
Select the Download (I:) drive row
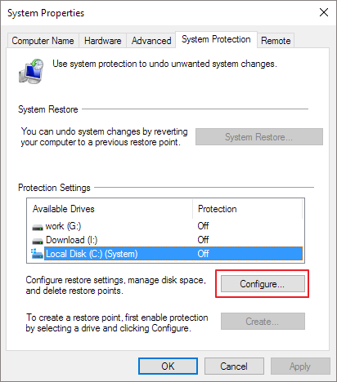166,240
